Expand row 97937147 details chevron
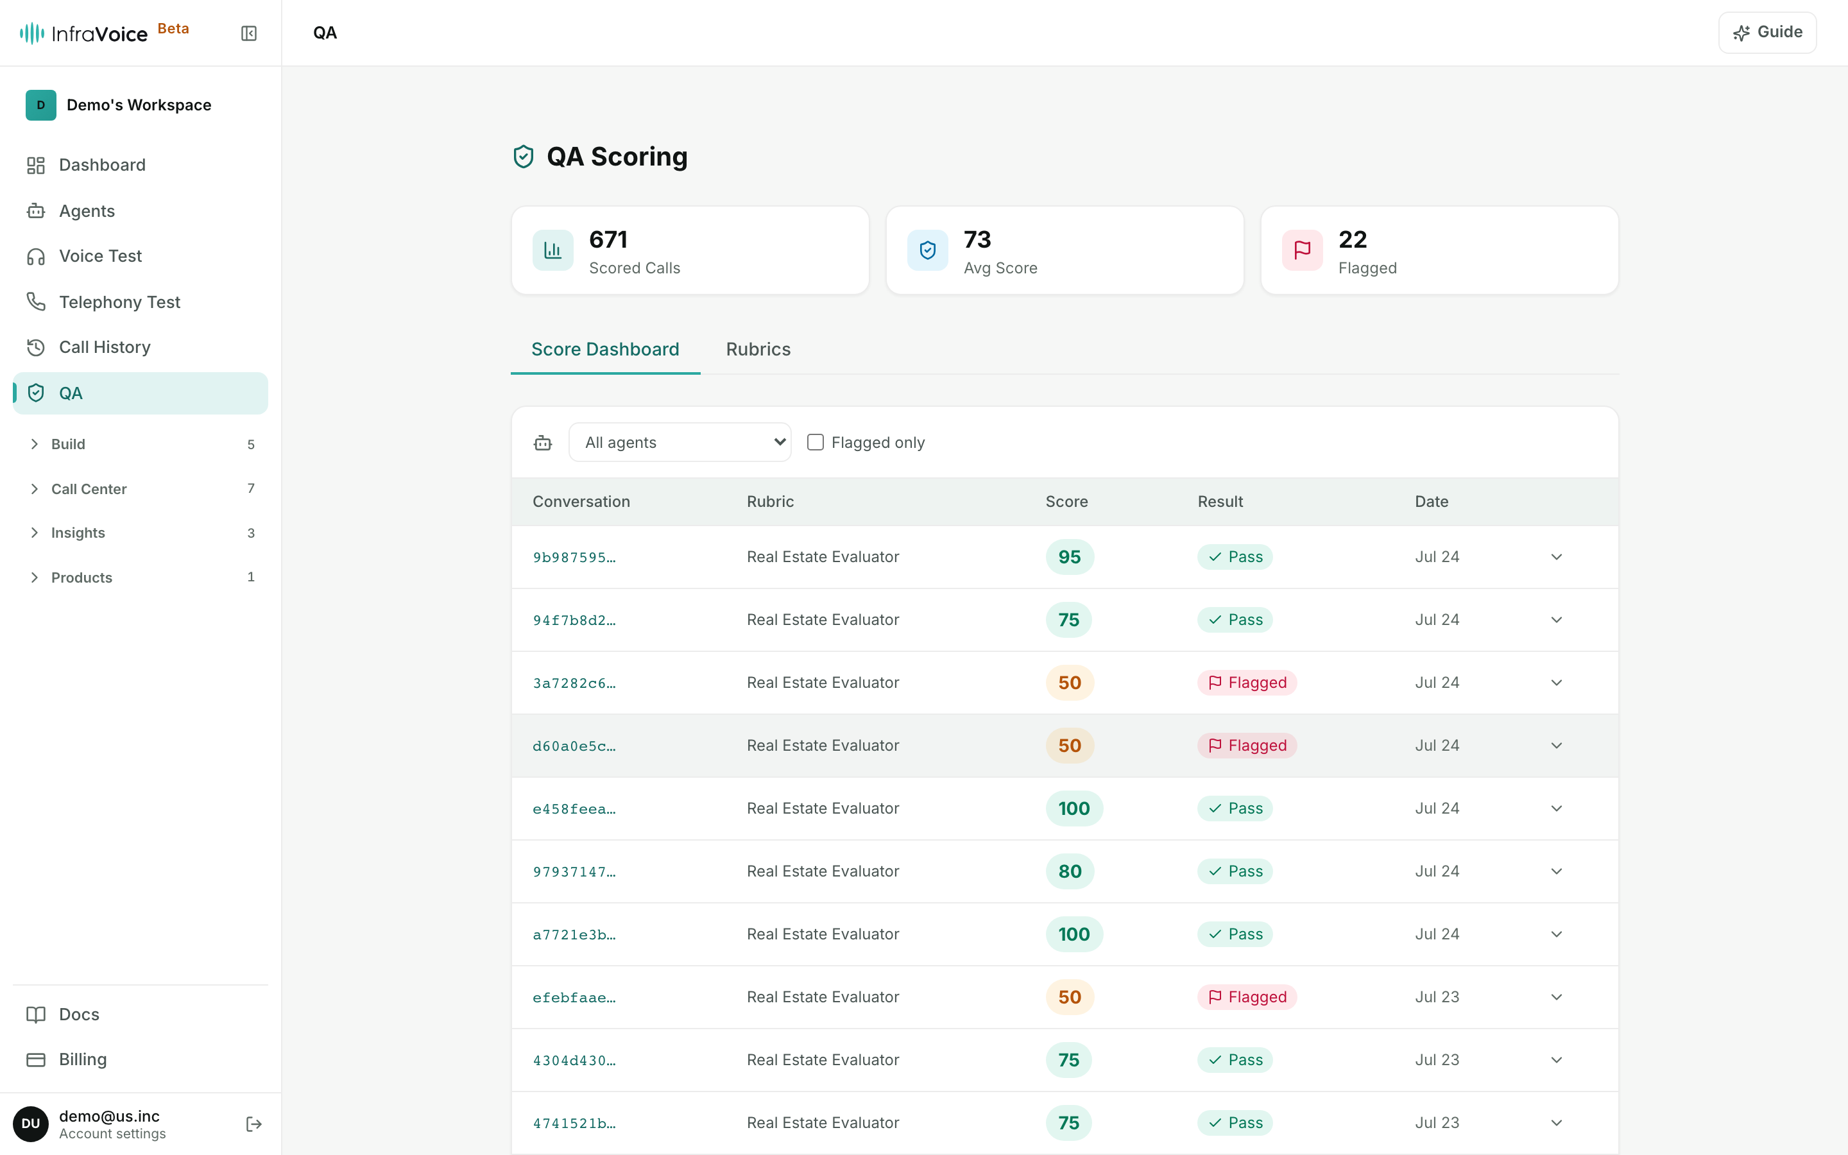The width and height of the screenshot is (1848, 1155). 1556,871
